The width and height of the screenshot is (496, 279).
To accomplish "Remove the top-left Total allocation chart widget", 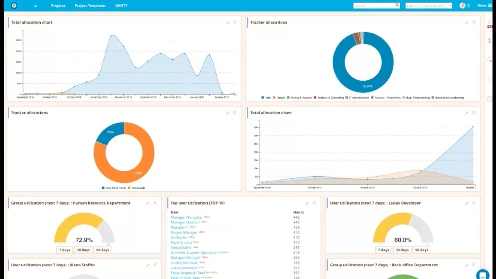I will tap(234, 22).
